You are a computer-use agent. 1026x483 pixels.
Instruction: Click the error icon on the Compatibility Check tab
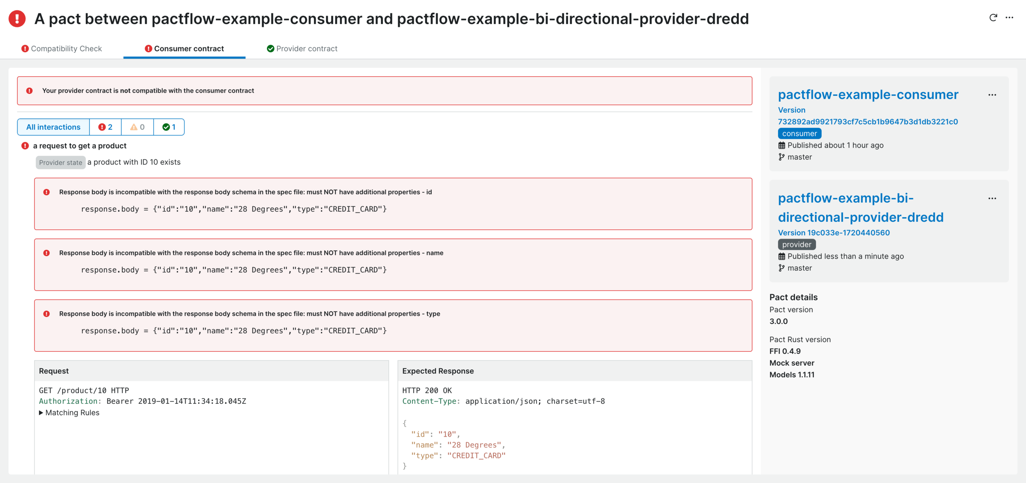(25, 48)
